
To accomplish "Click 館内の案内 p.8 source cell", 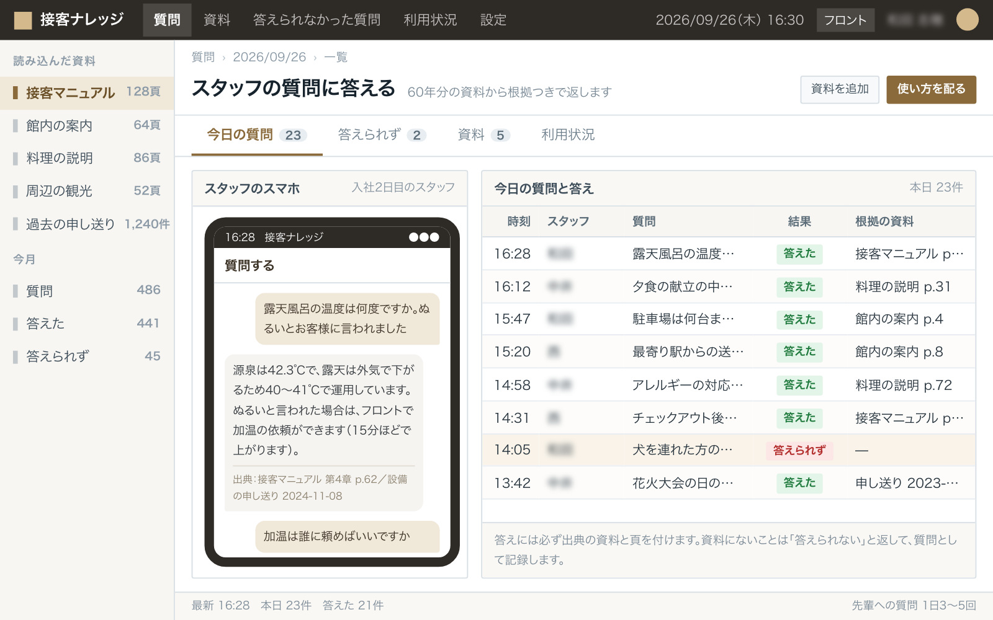I will (899, 352).
